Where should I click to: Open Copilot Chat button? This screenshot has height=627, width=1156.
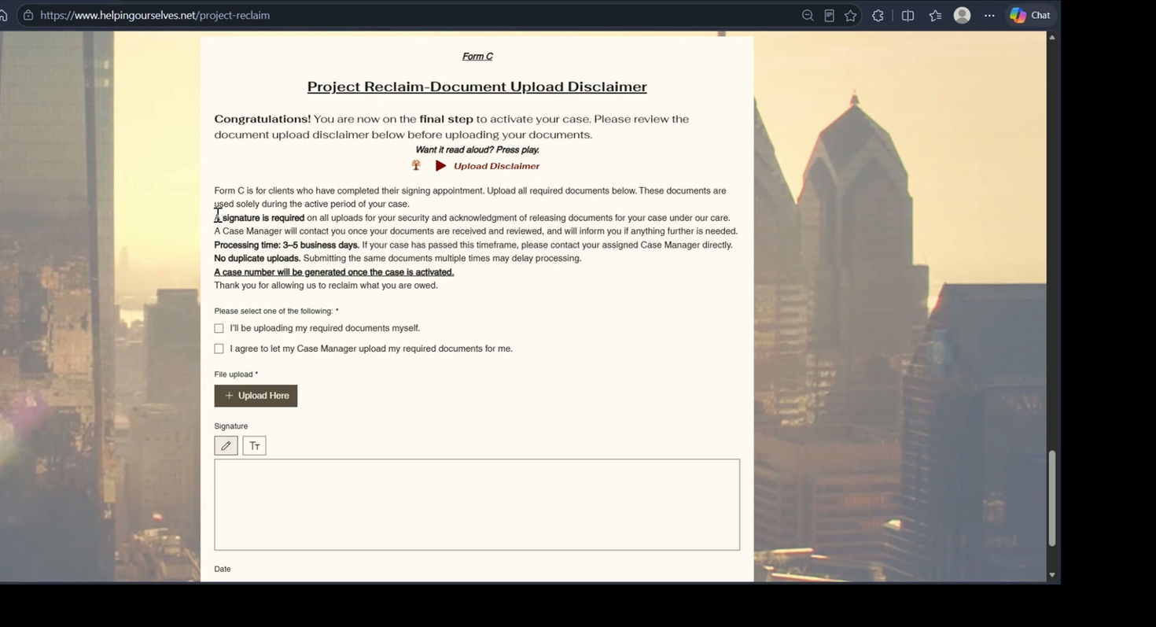pyautogui.click(x=1030, y=16)
